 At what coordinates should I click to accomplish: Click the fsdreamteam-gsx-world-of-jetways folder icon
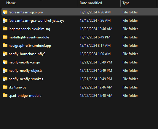click(x=5, y=21)
